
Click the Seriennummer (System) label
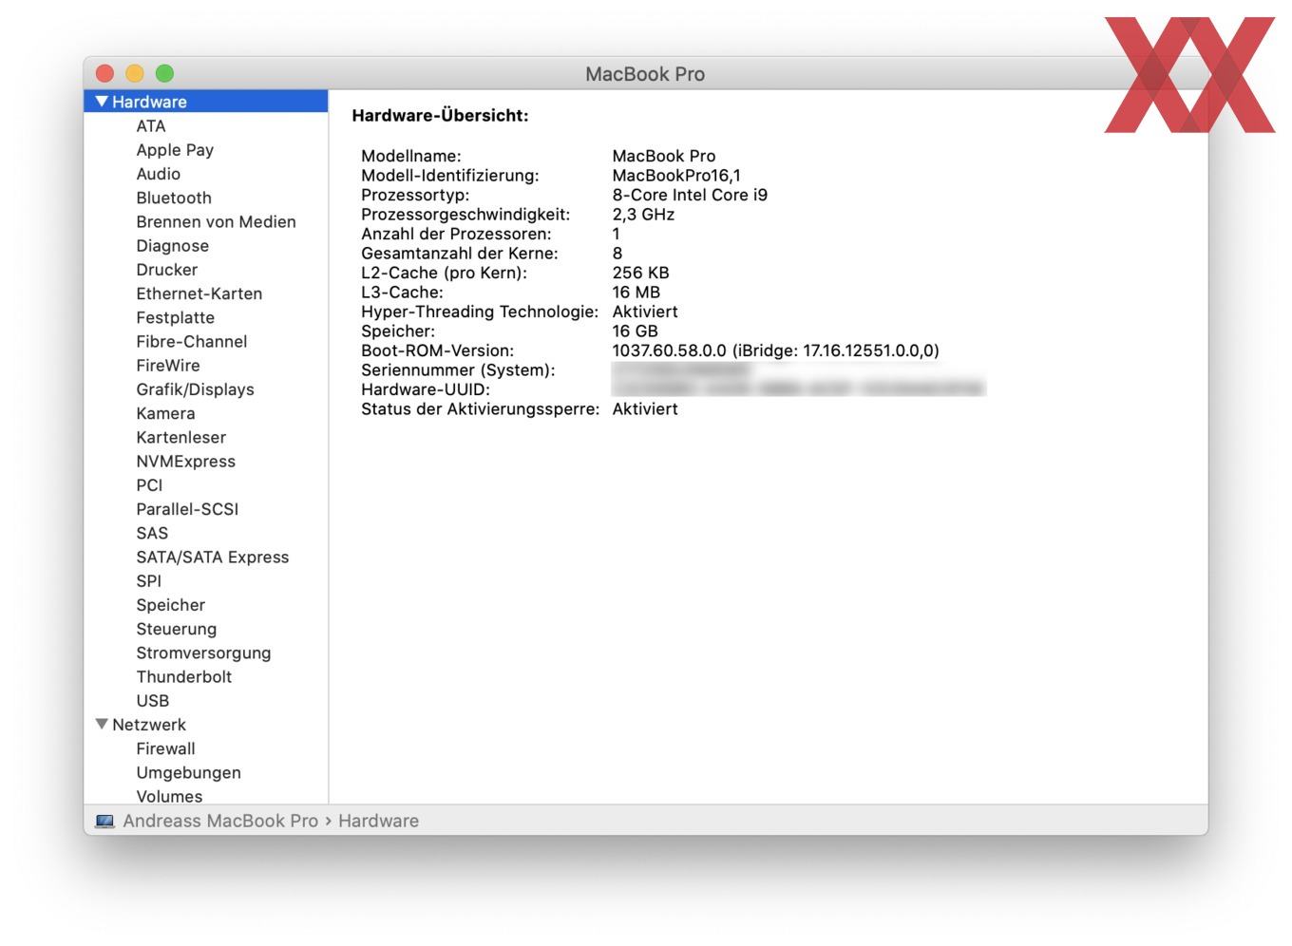coord(458,369)
